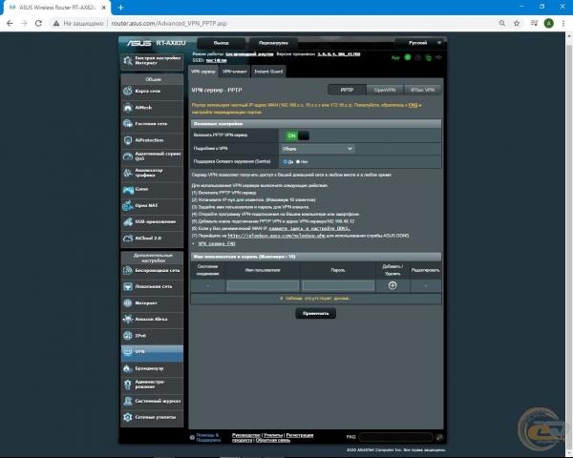Open Firewall (Брандмауэр) settings
The width and height of the screenshot is (573, 458).
pyautogui.click(x=152, y=368)
